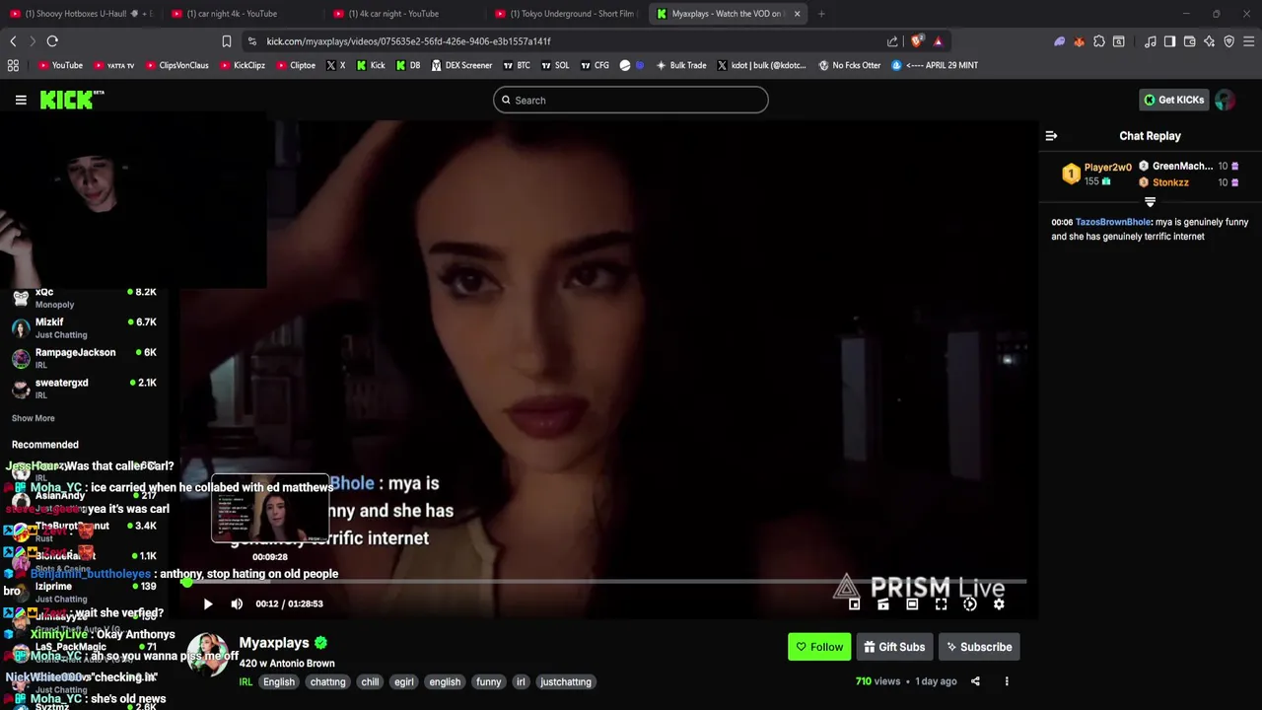The image size is (1262, 710).
Task: Open the YouTube bookmark
Action: coord(60,65)
